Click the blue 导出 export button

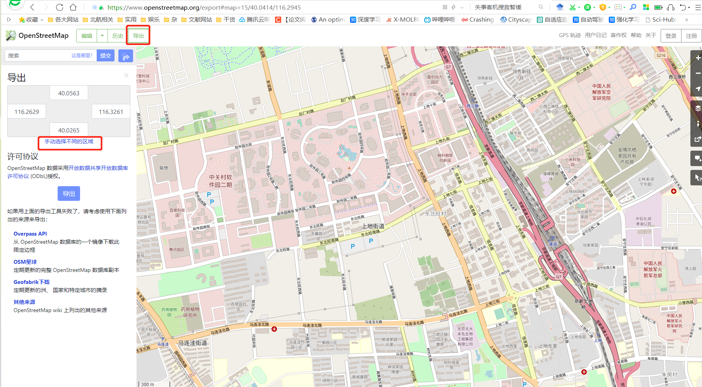pos(68,193)
